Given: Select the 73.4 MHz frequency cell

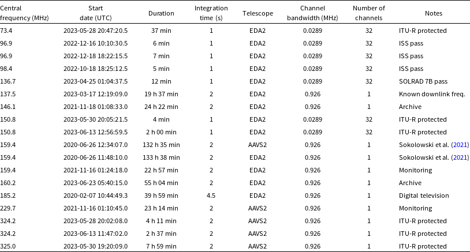Looking at the screenshot, I should (8, 31).
